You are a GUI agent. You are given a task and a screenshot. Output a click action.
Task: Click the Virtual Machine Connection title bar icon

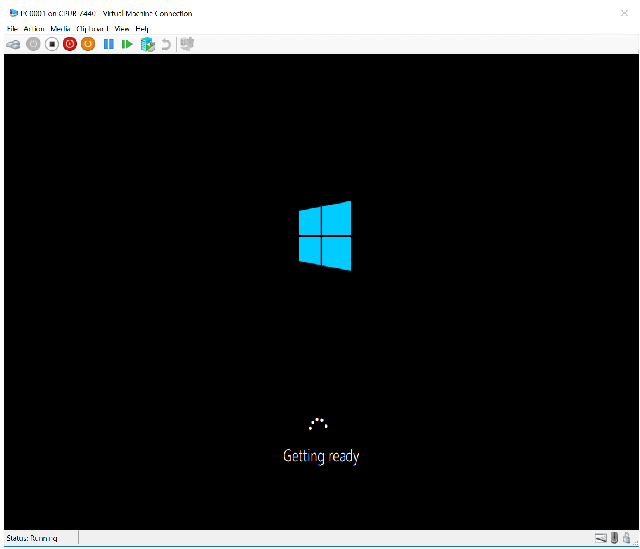point(13,13)
